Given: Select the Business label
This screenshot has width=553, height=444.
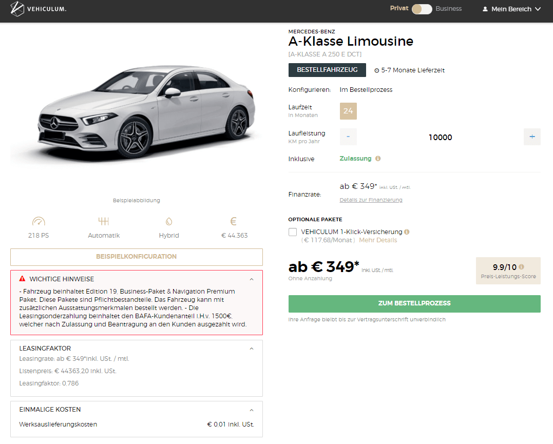Looking at the screenshot, I should pos(449,8).
